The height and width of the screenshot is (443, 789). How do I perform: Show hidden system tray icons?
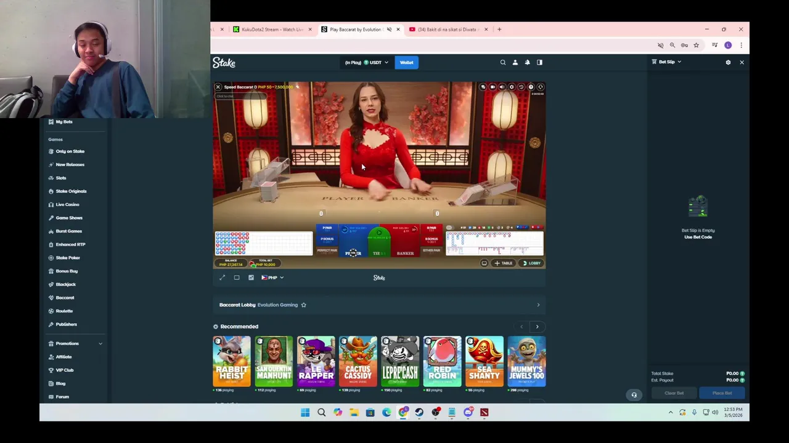point(671,412)
